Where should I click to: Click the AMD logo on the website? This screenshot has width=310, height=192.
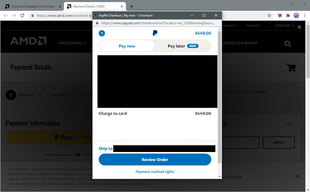tap(28, 41)
